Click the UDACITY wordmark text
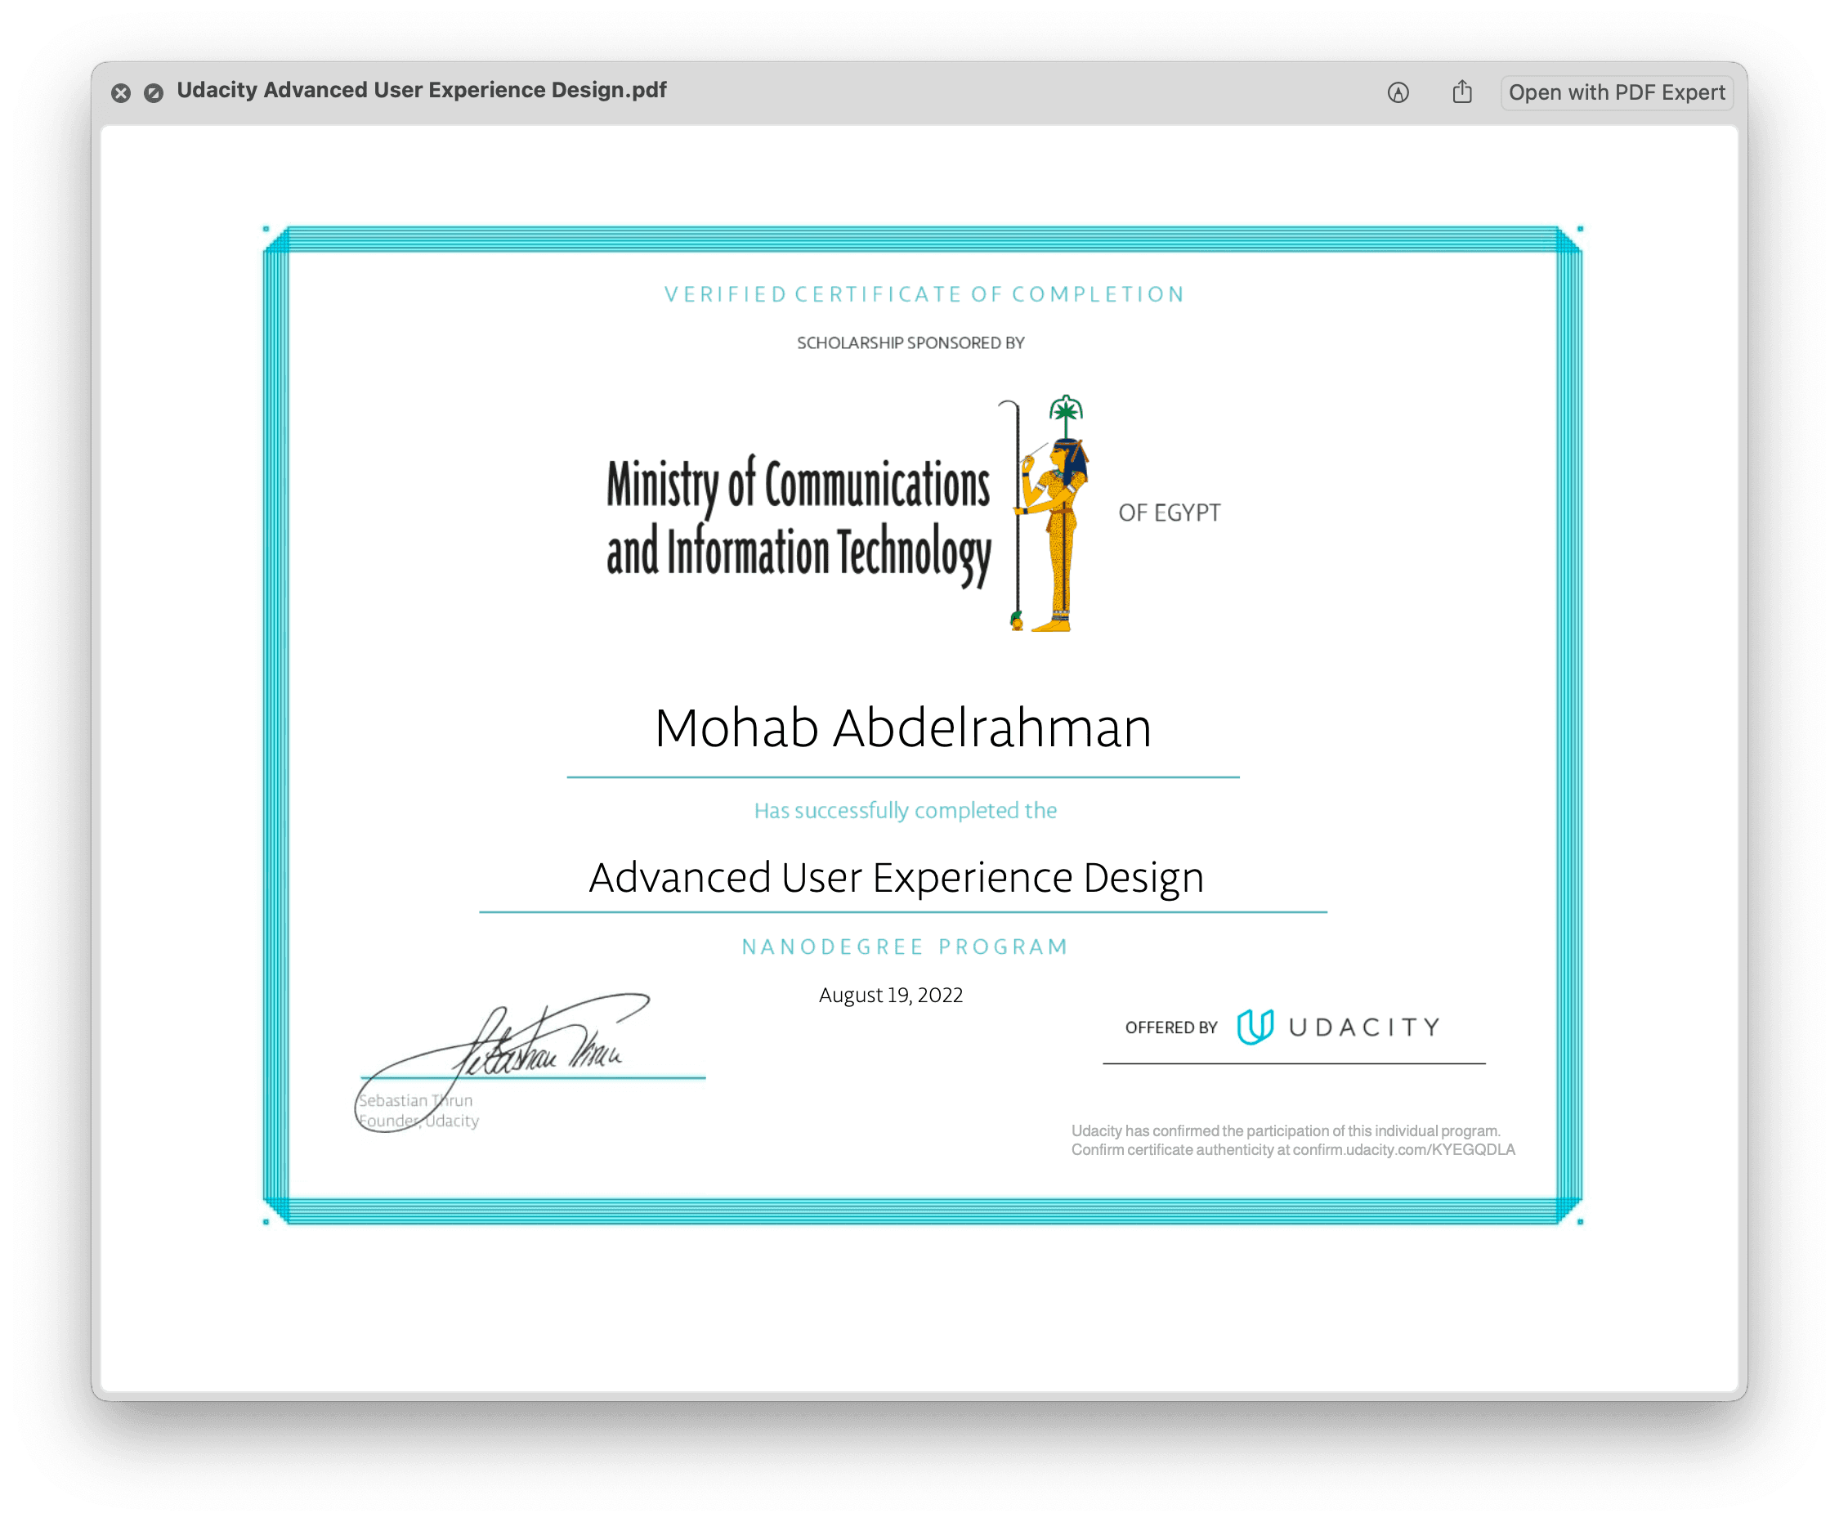 pos(1364,1027)
